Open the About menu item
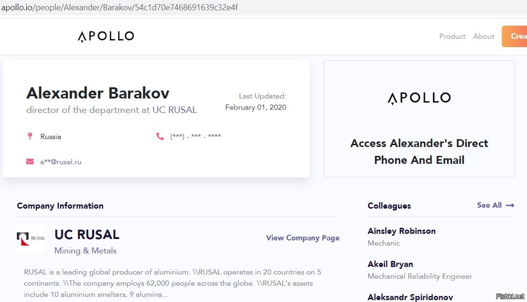Screen dimensions: 527x302 (483, 36)
